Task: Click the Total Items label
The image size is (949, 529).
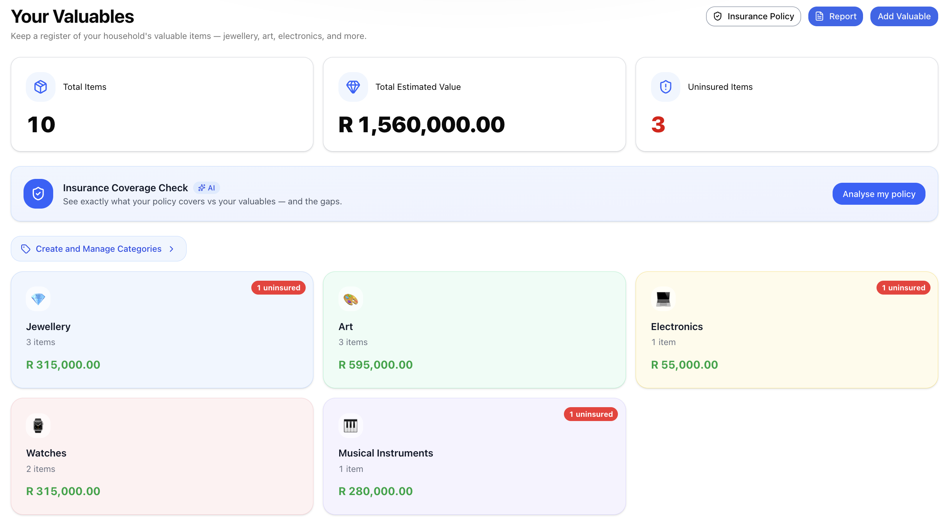Action: (85, 87)
